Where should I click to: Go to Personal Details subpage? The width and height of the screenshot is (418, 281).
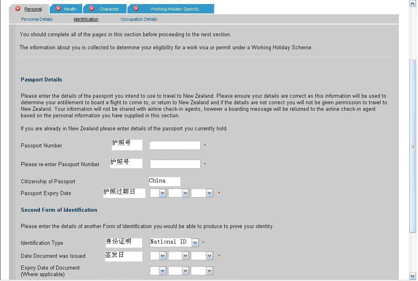click(x=37, y=19)
